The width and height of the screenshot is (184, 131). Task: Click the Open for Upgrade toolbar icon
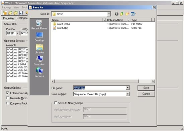coord(15,13)
